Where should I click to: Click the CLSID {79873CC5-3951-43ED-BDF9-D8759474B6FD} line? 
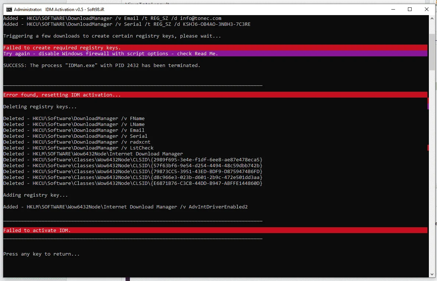point(133,172)
